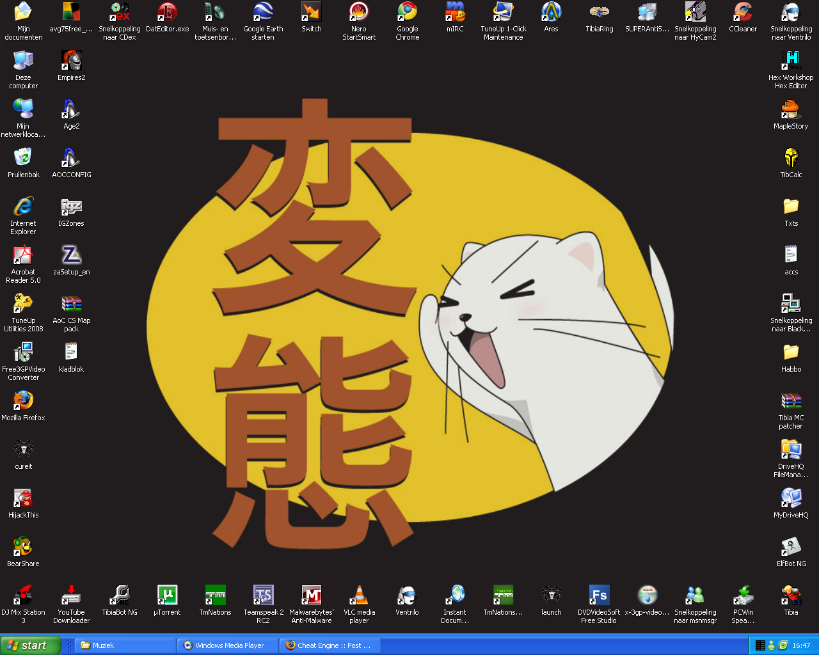The height and width of the screenshot is (655, 819).
Task: Open DVDVideoSoft Free Studio icon
Action: coord(599,595)
